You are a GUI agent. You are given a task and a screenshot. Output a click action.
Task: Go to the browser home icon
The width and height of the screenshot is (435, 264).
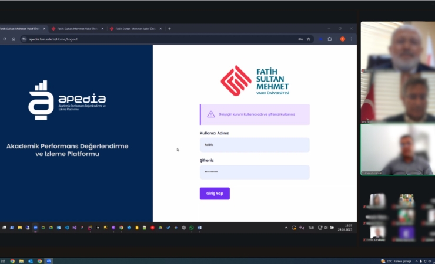pyautogui.click(x=14, y=39)
